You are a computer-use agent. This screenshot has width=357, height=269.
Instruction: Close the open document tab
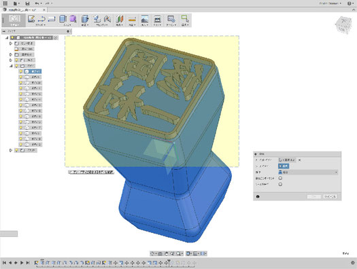[x=44, y=10]
